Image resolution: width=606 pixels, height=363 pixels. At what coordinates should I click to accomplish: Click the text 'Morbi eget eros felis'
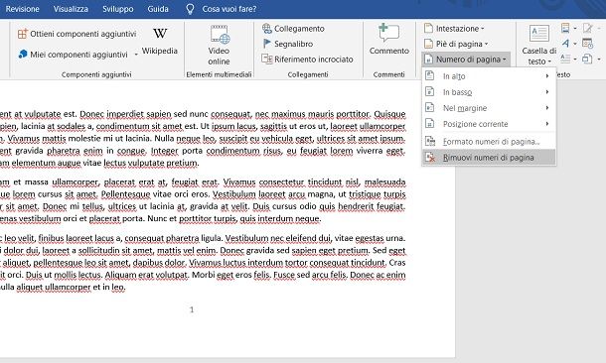pyautogui.click(x=231, y=275)
